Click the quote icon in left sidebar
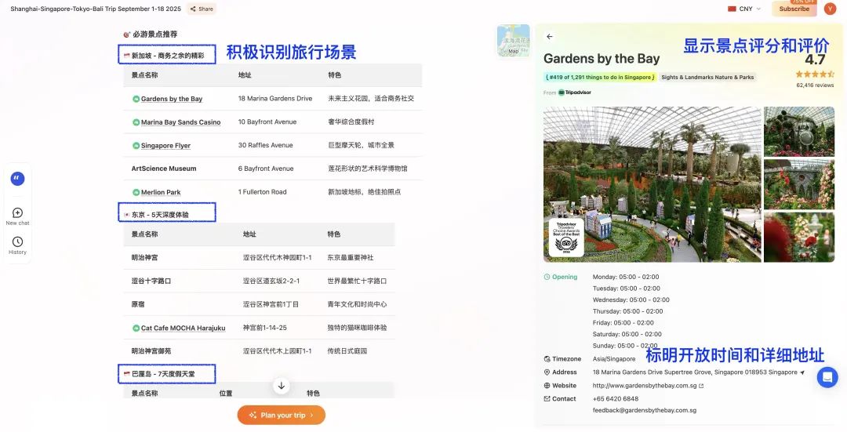This screenshot has height=432, width=847. (17, 179)
